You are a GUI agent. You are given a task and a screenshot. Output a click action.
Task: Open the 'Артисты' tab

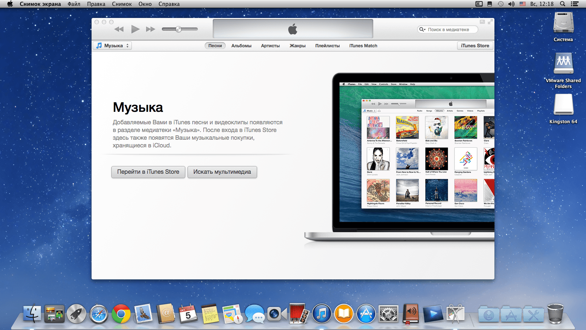(x=270, y=46)
